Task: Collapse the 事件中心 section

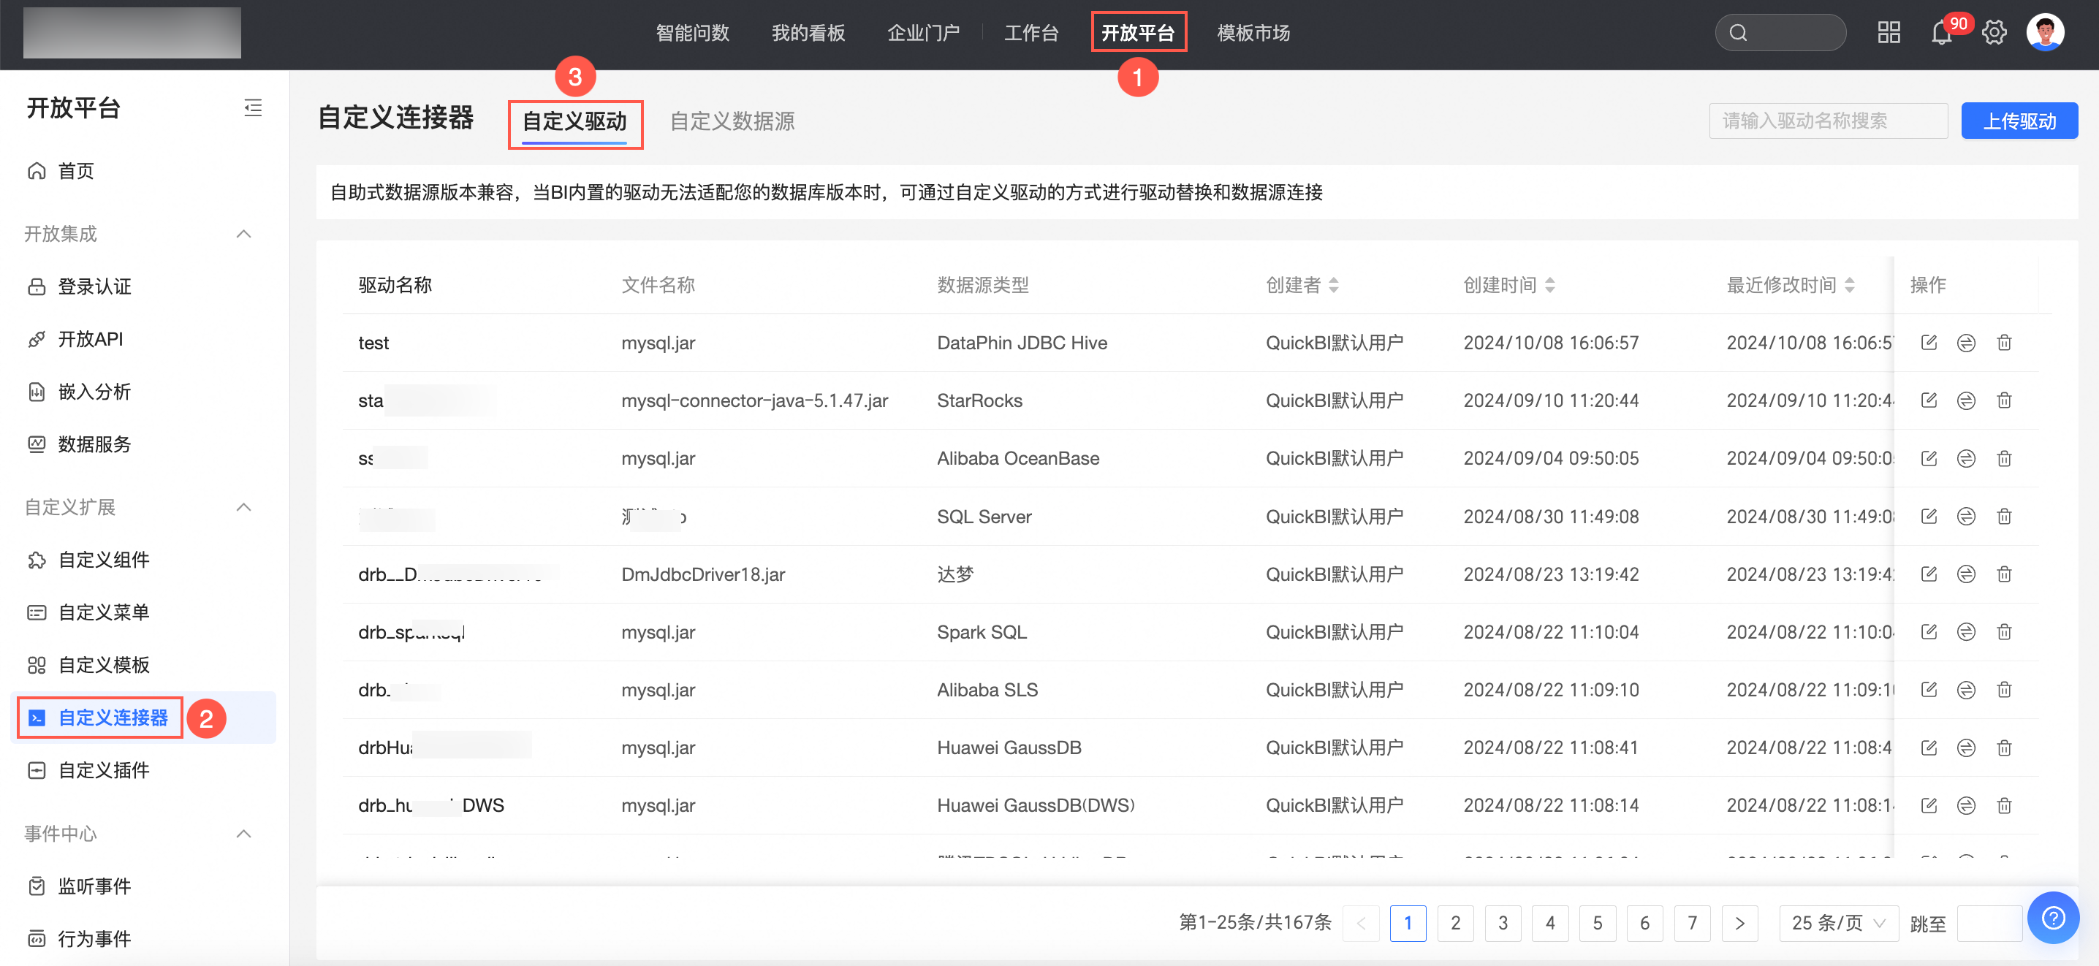Action: coord(243,833)
